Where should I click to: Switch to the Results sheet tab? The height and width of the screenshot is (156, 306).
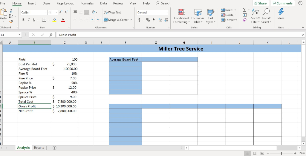(39, 148)
